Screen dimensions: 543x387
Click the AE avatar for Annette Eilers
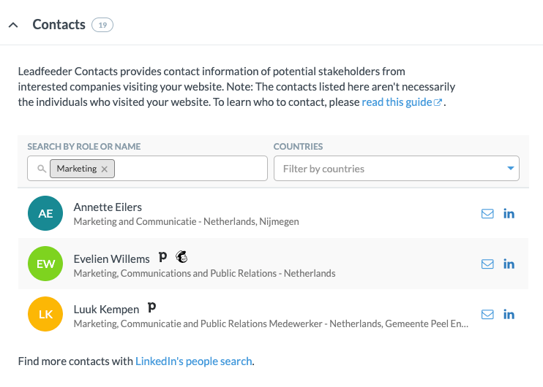tap(45, 214)
